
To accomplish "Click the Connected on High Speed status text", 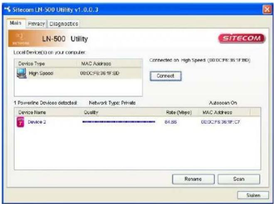I will click(x=200, y=60).
